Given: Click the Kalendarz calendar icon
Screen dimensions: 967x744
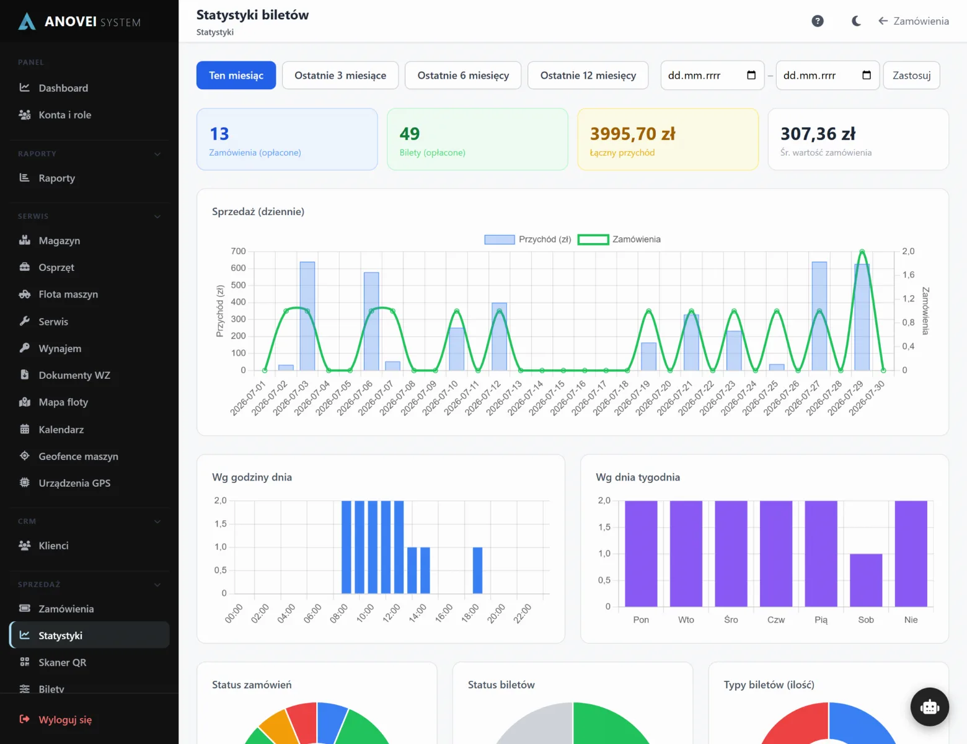Looking at the screenshot, I should tap(25, 429).
